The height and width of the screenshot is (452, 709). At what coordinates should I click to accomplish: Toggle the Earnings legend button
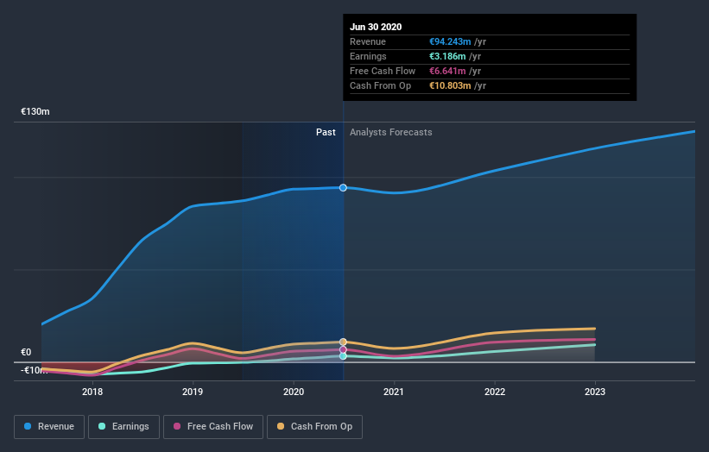(x=123, y=427)
